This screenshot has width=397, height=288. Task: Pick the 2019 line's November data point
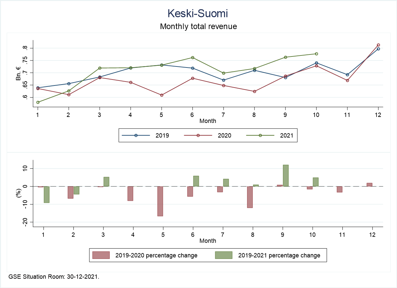coord(347,75)
